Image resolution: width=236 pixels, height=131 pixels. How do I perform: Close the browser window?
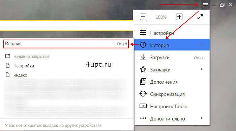230,5
